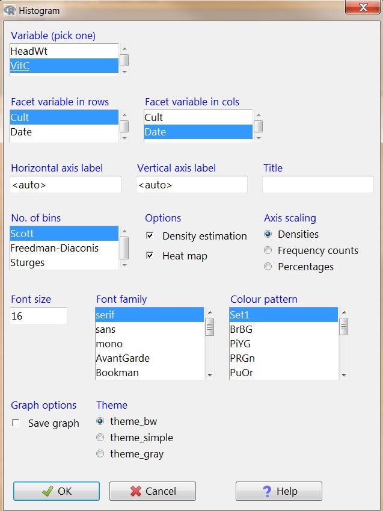
Task: Select Frequency counts axis scaling
Action: (268, 250)
